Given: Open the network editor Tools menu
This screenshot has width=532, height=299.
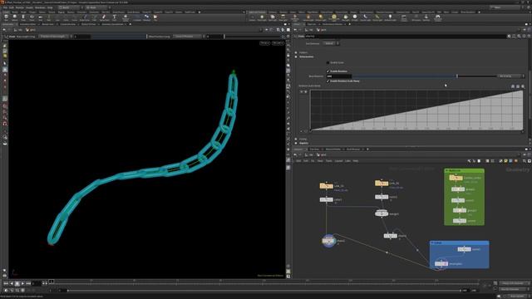Looking at the screenshot, I should pyautogui.click(x=329, y=161).
